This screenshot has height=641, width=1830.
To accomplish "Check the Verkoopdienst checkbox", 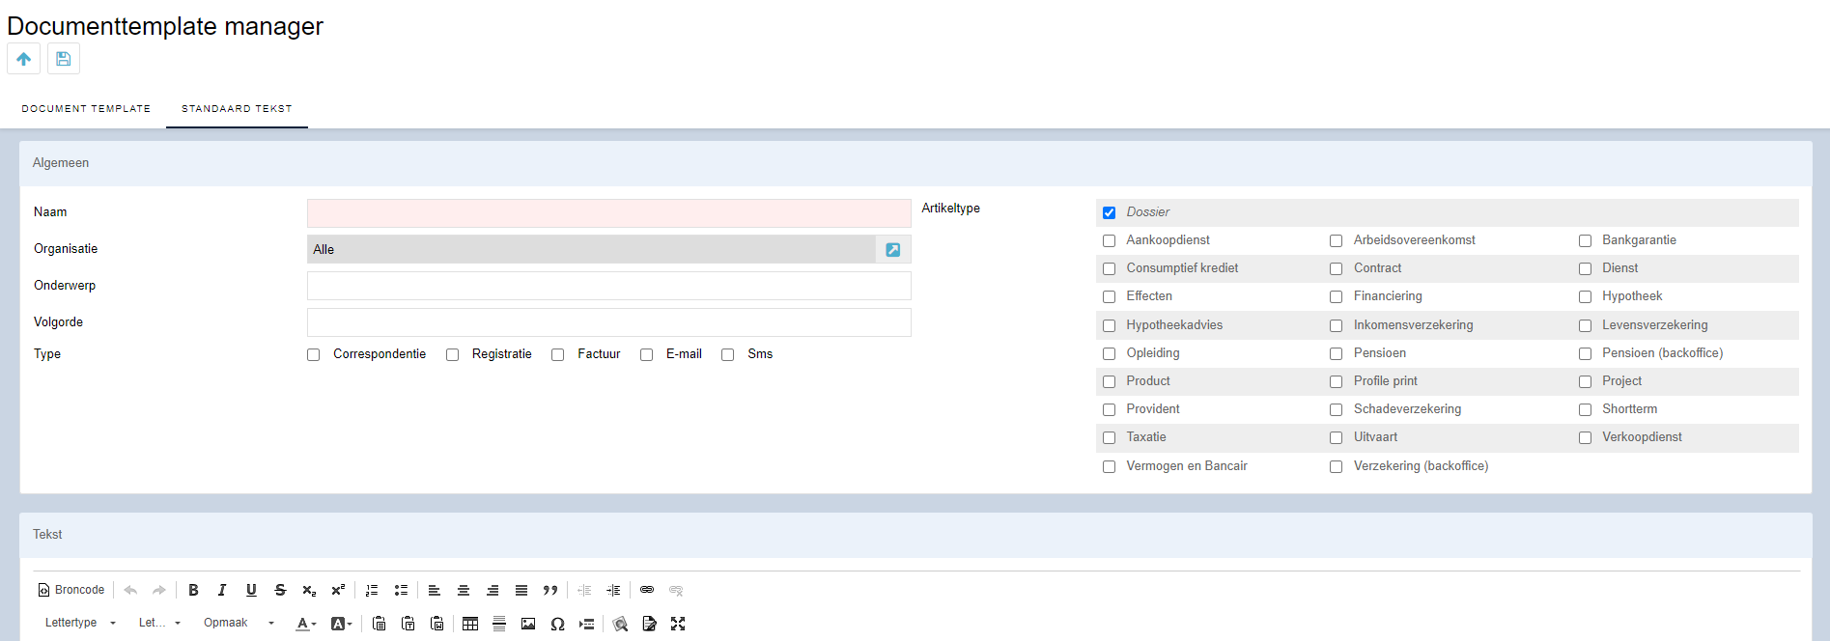I will pos(1586,438).
